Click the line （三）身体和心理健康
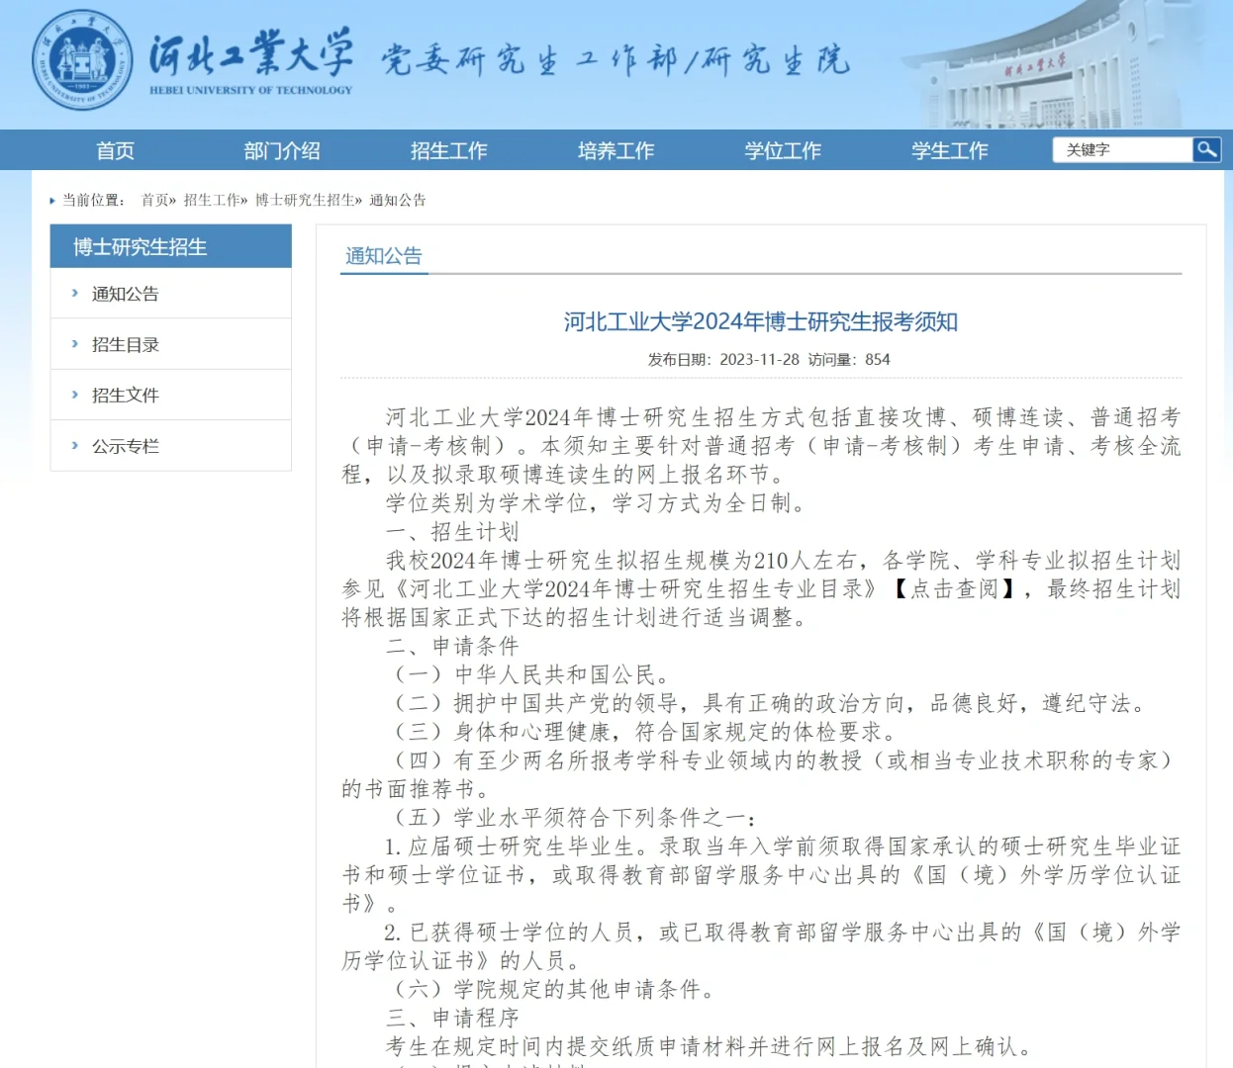 643,732
